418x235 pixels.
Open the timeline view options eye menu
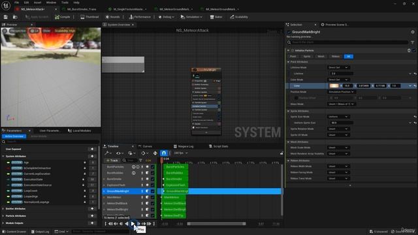pyautogui.click(x=120, y=153)
